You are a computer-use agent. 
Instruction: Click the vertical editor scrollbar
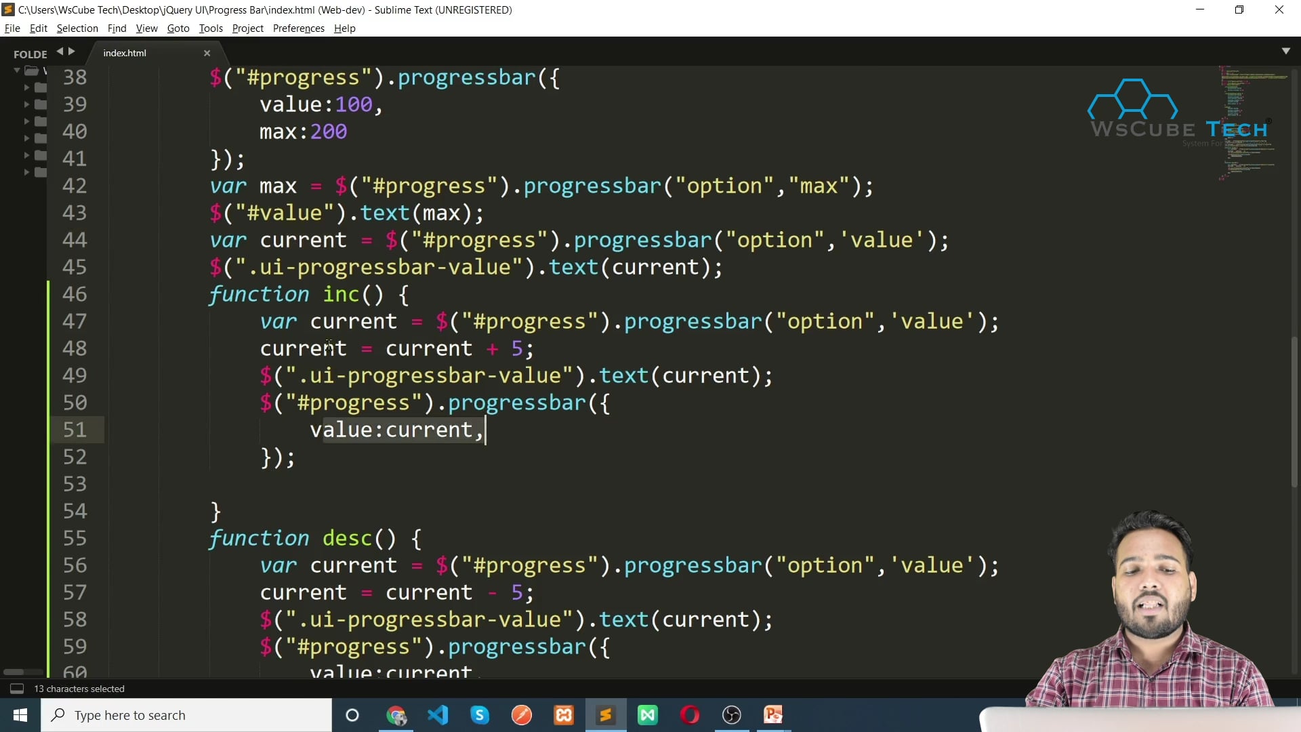click(1294, 411)
